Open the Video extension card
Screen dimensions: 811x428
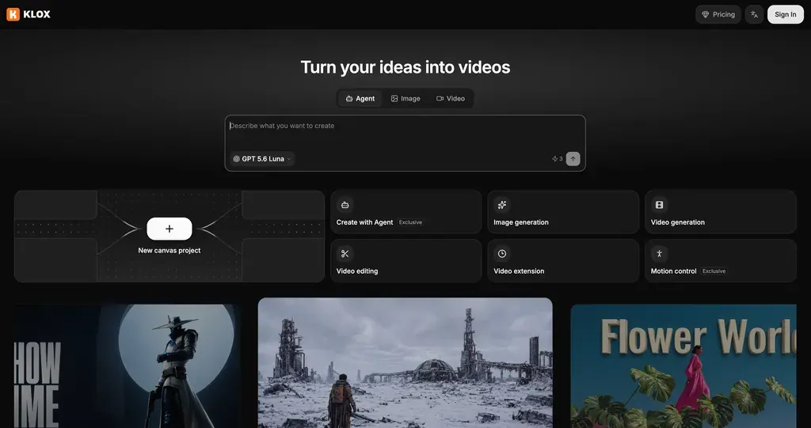pyautogui.click(x=563, y=260)
